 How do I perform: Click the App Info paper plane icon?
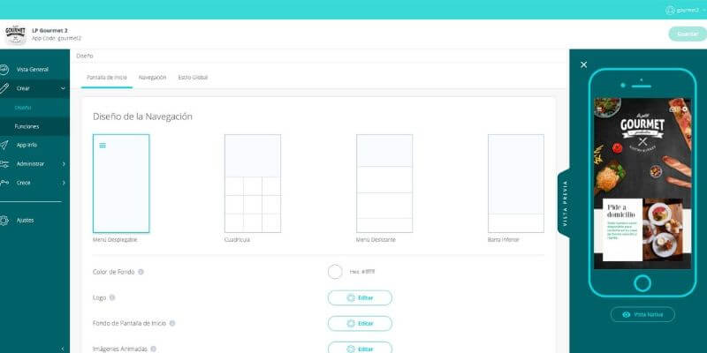click(6, 145)
